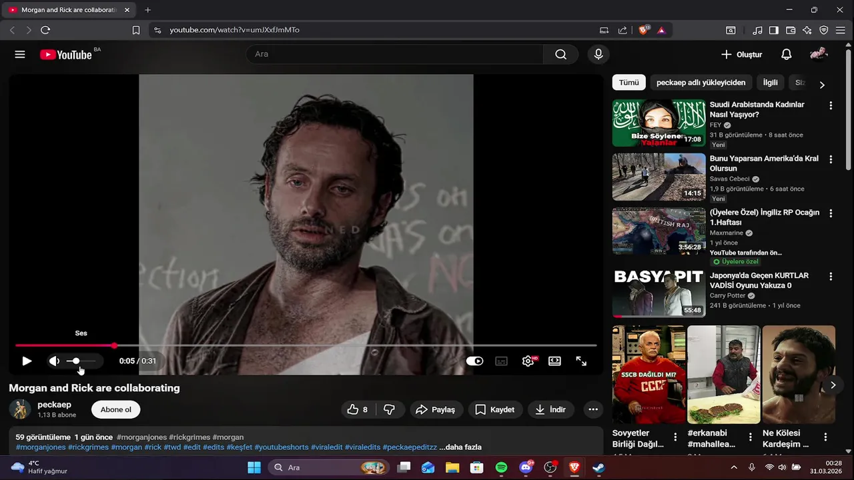Click the İndir download button

pos(550,410)
